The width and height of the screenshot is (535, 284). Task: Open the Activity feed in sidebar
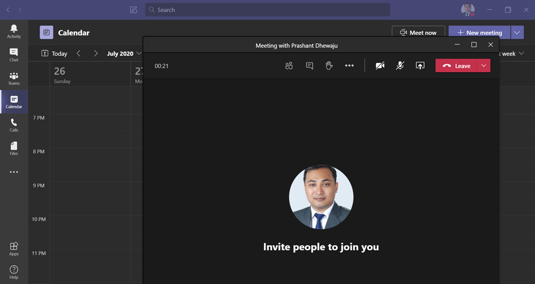coord(14,31)
